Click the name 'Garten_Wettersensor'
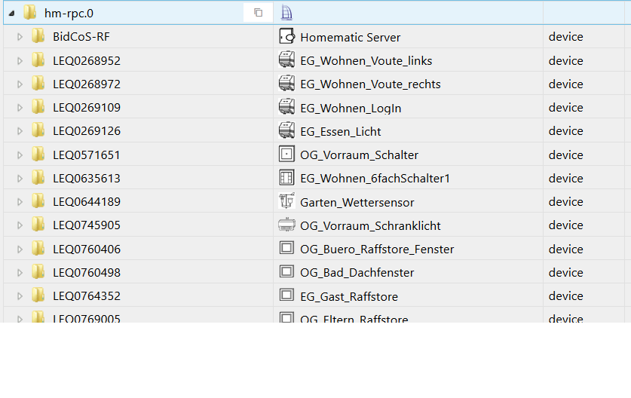This screenshot has width=631, height=398. click(357, 203)
